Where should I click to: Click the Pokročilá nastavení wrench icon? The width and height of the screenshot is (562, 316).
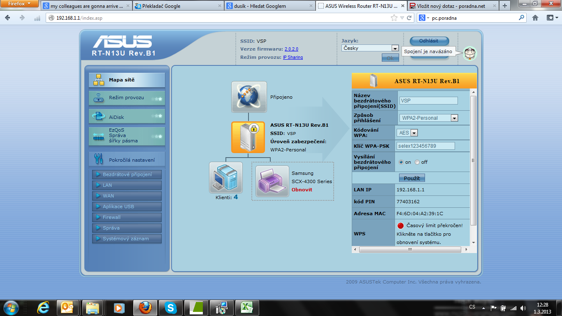[x=99, y=159]
